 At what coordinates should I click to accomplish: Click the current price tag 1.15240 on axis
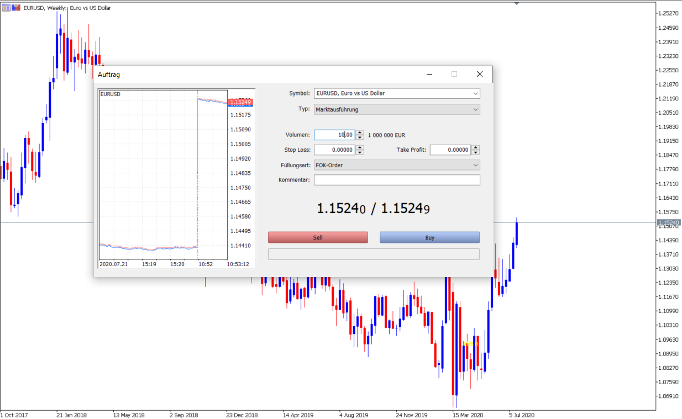click(669, 222)
